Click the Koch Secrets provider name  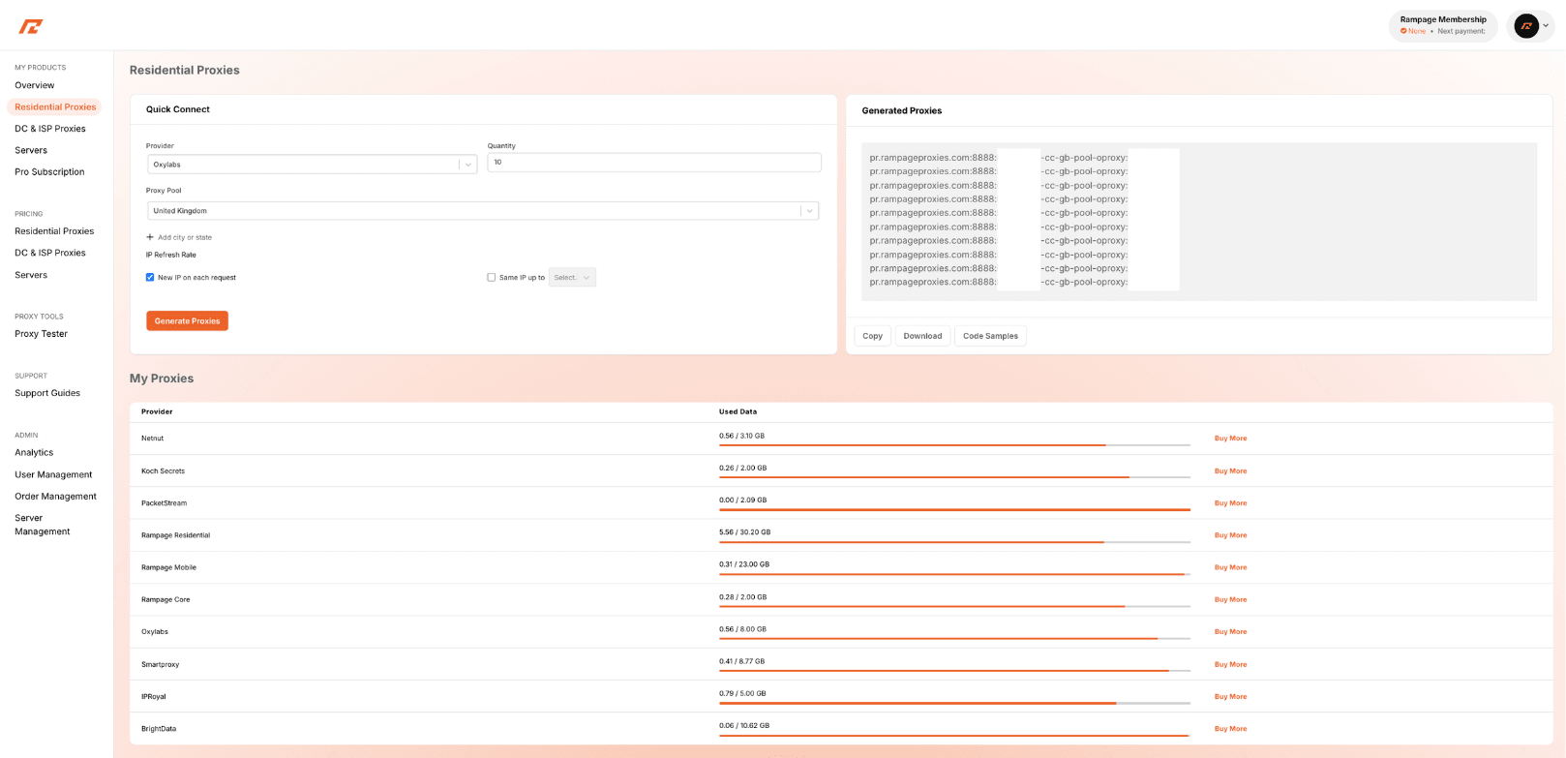[x=163, y=471]
